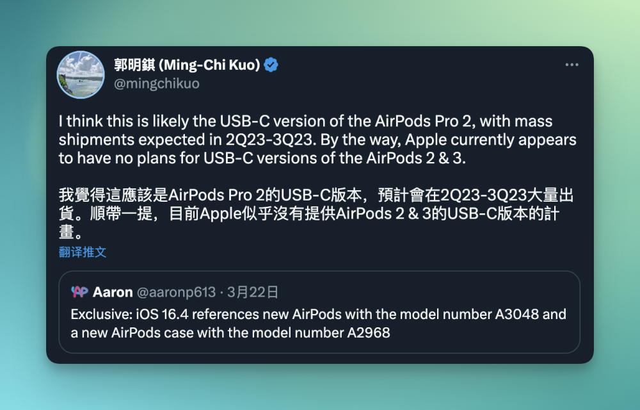Click the tweet line about AirPods 2 & 3
This screenshot has width=640, height=410.
[262, 158]
